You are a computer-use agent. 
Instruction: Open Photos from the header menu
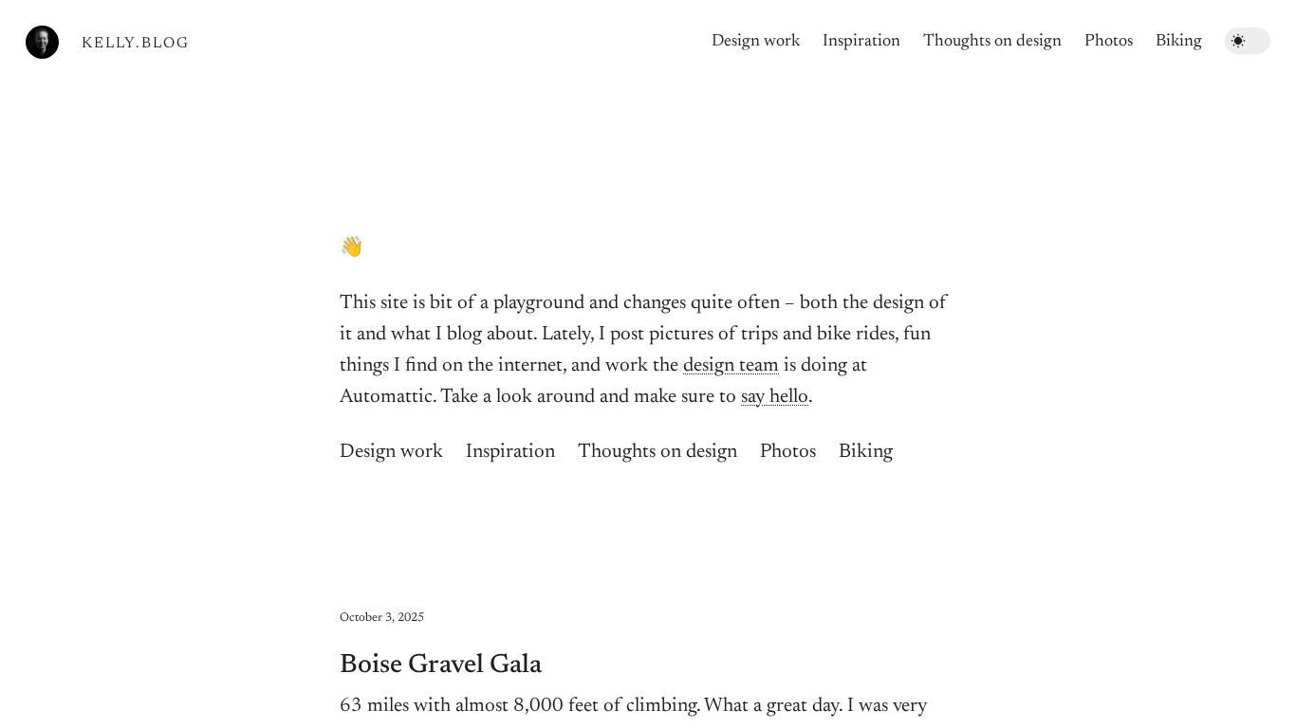point(1108,41)
